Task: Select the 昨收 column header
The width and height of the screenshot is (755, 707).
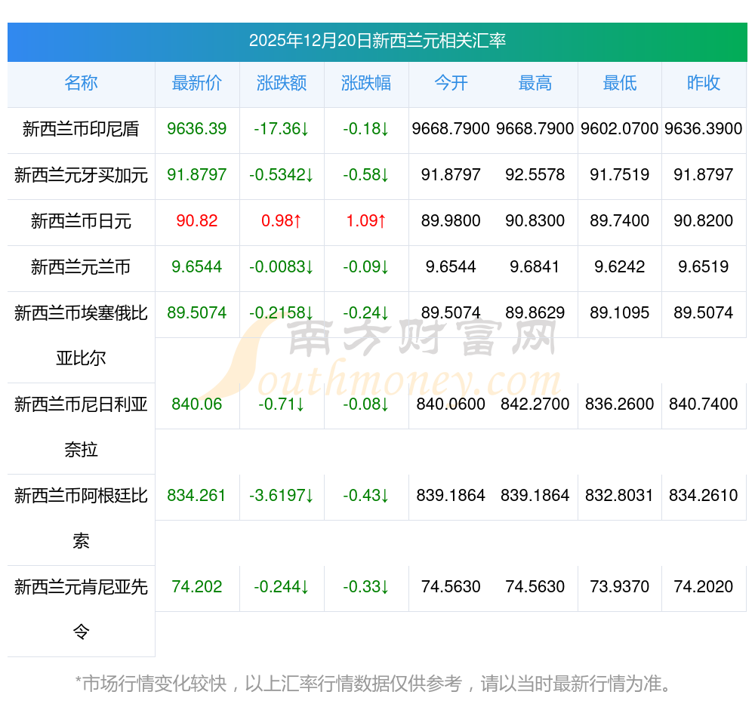Action: [704, 83]
